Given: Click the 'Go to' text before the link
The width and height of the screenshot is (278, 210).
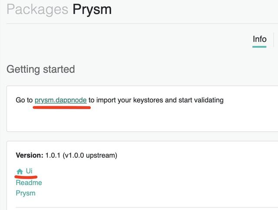Looking at the screenshot, I should (24, 100).
